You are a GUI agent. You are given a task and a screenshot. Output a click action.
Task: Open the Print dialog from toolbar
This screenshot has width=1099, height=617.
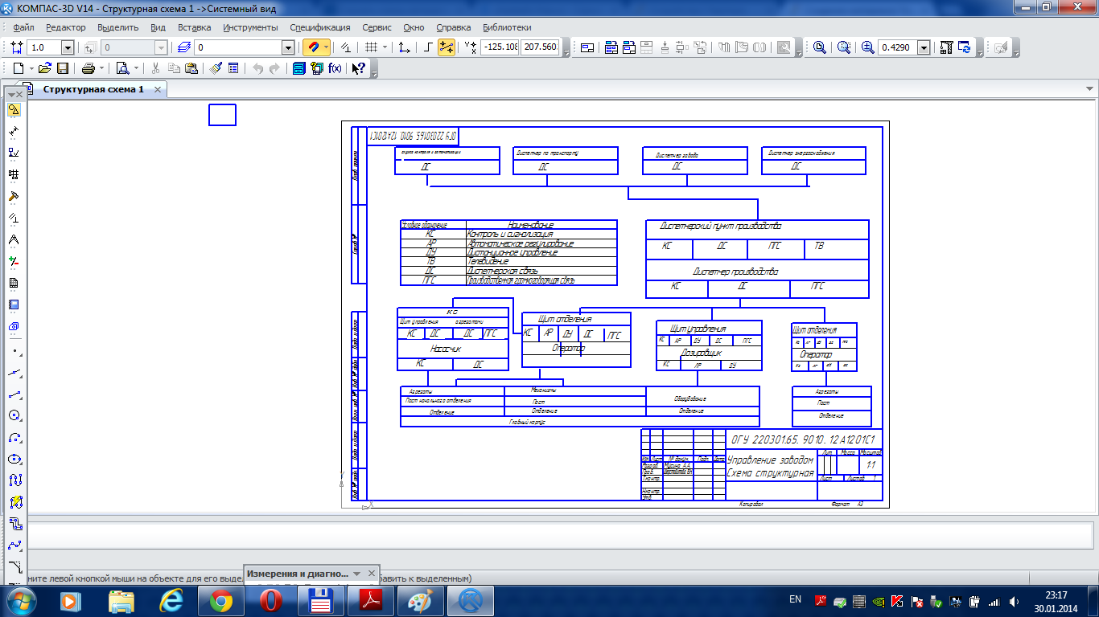click(88, 68)
